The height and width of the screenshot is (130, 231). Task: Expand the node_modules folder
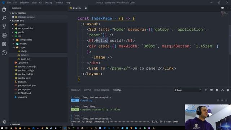click(x=25, y=28)
